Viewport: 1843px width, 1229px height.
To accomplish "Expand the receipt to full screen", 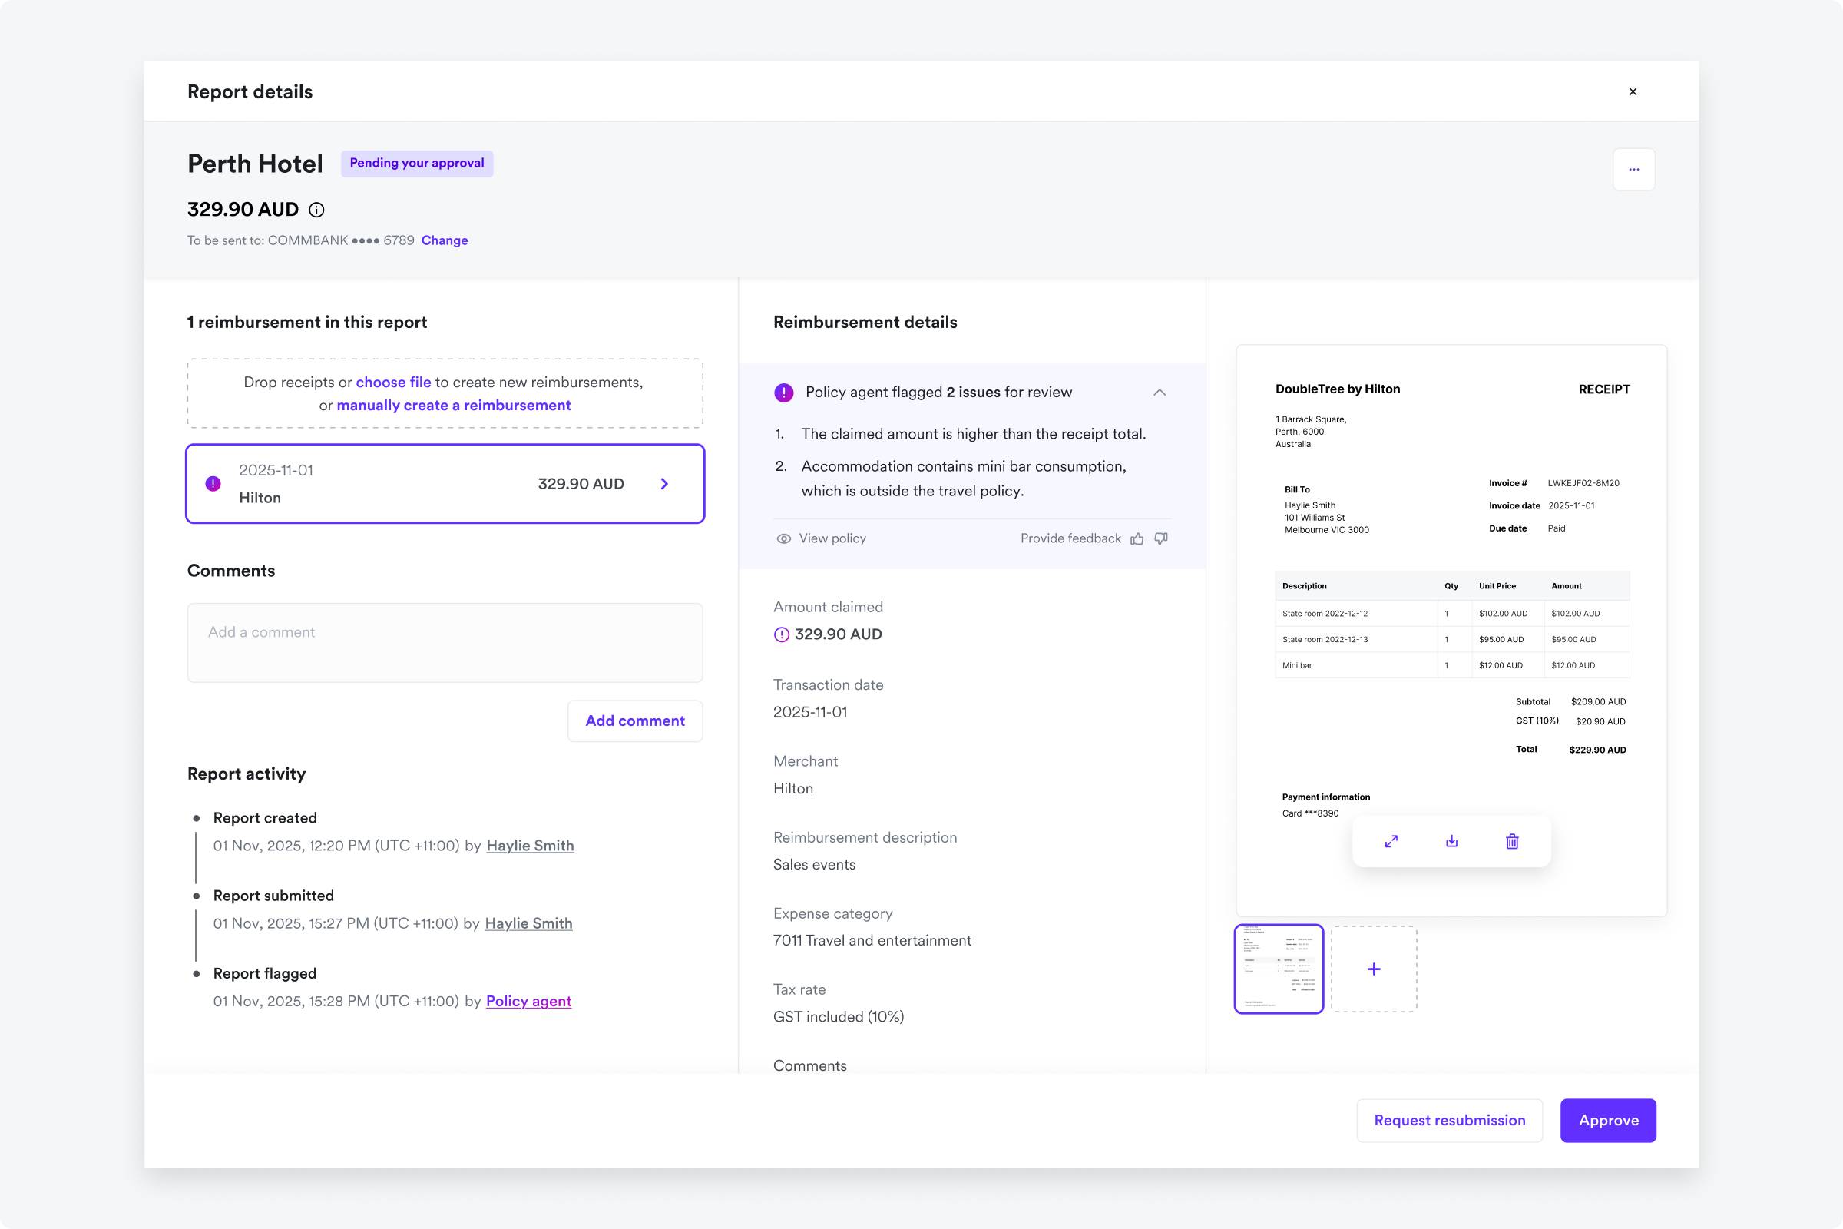I will pos(1391,841).
